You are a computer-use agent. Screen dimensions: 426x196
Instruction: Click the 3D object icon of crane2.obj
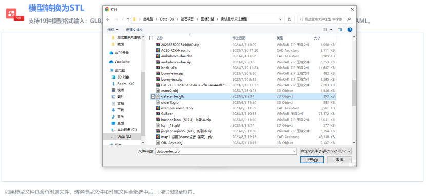pos(158,91)
